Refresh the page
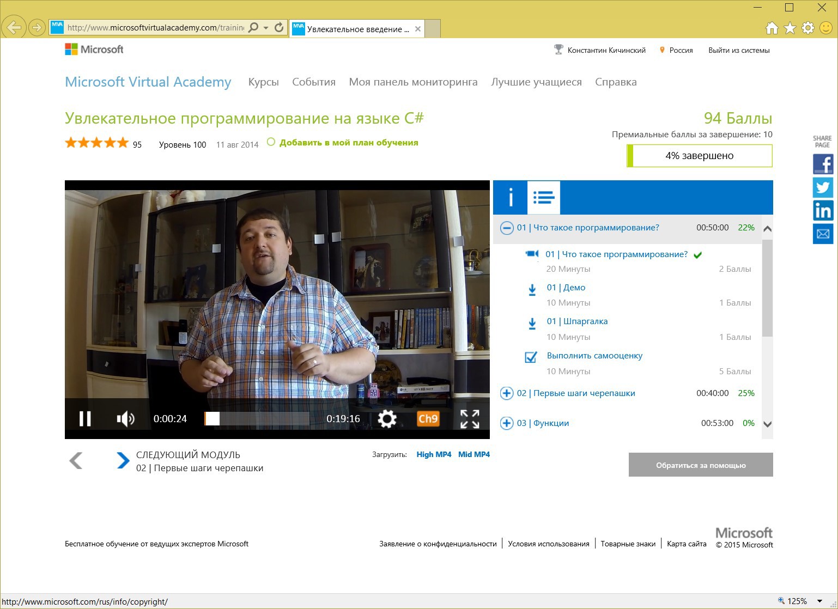 (x=279, y=27)
